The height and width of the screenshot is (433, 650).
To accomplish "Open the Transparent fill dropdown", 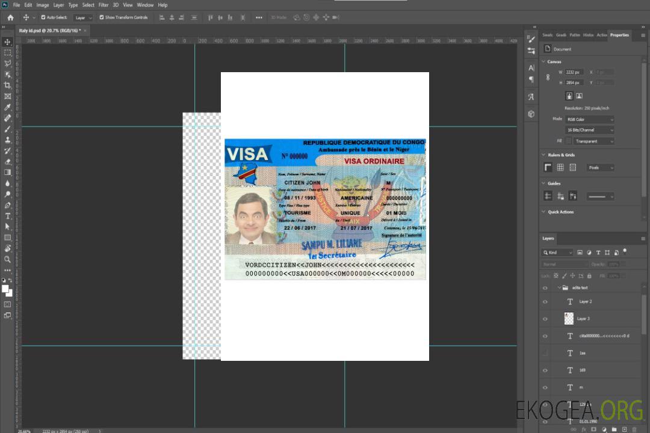I will coord(593,141).
